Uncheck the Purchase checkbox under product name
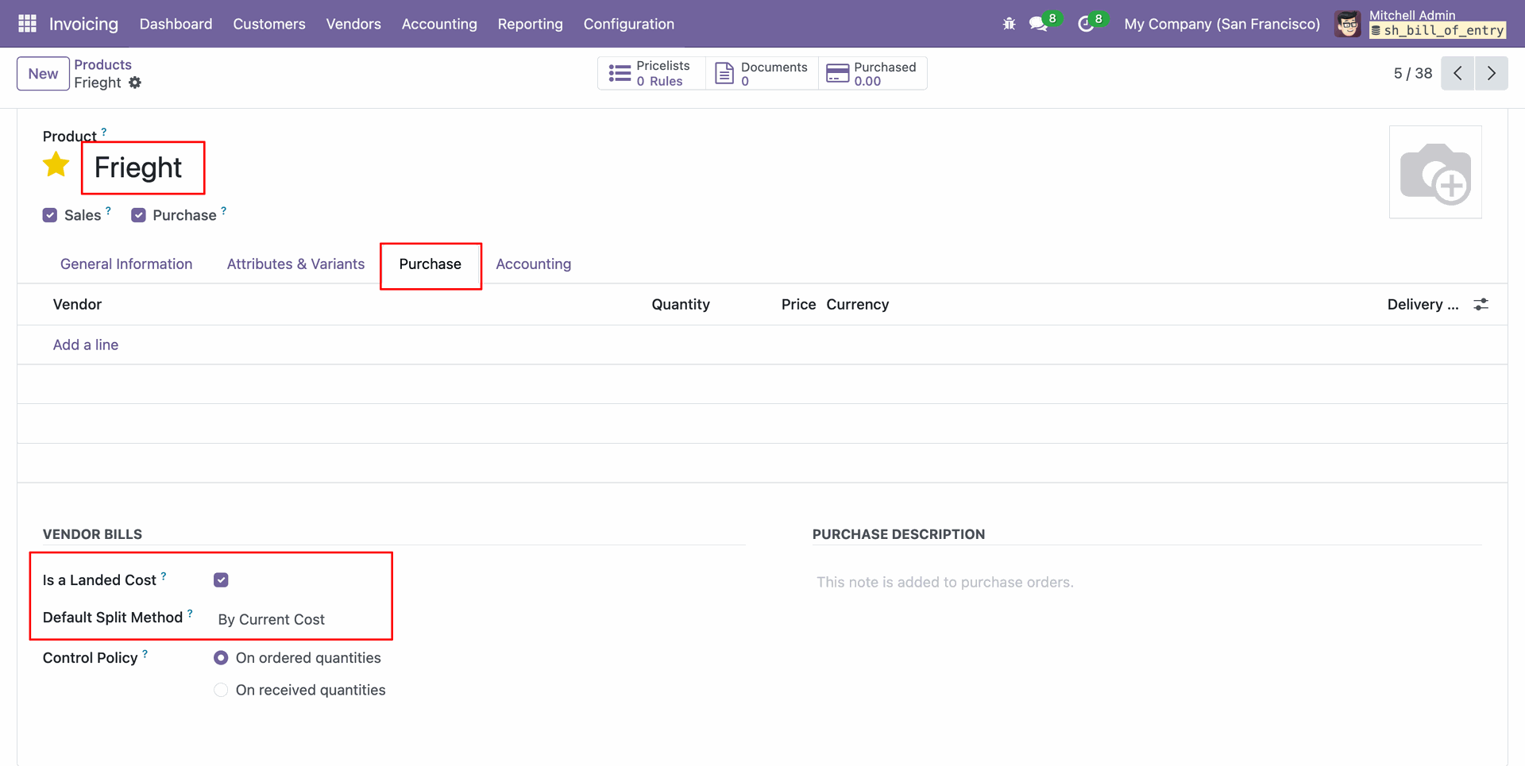This screenshot has height=766, width=1525. 138,215
